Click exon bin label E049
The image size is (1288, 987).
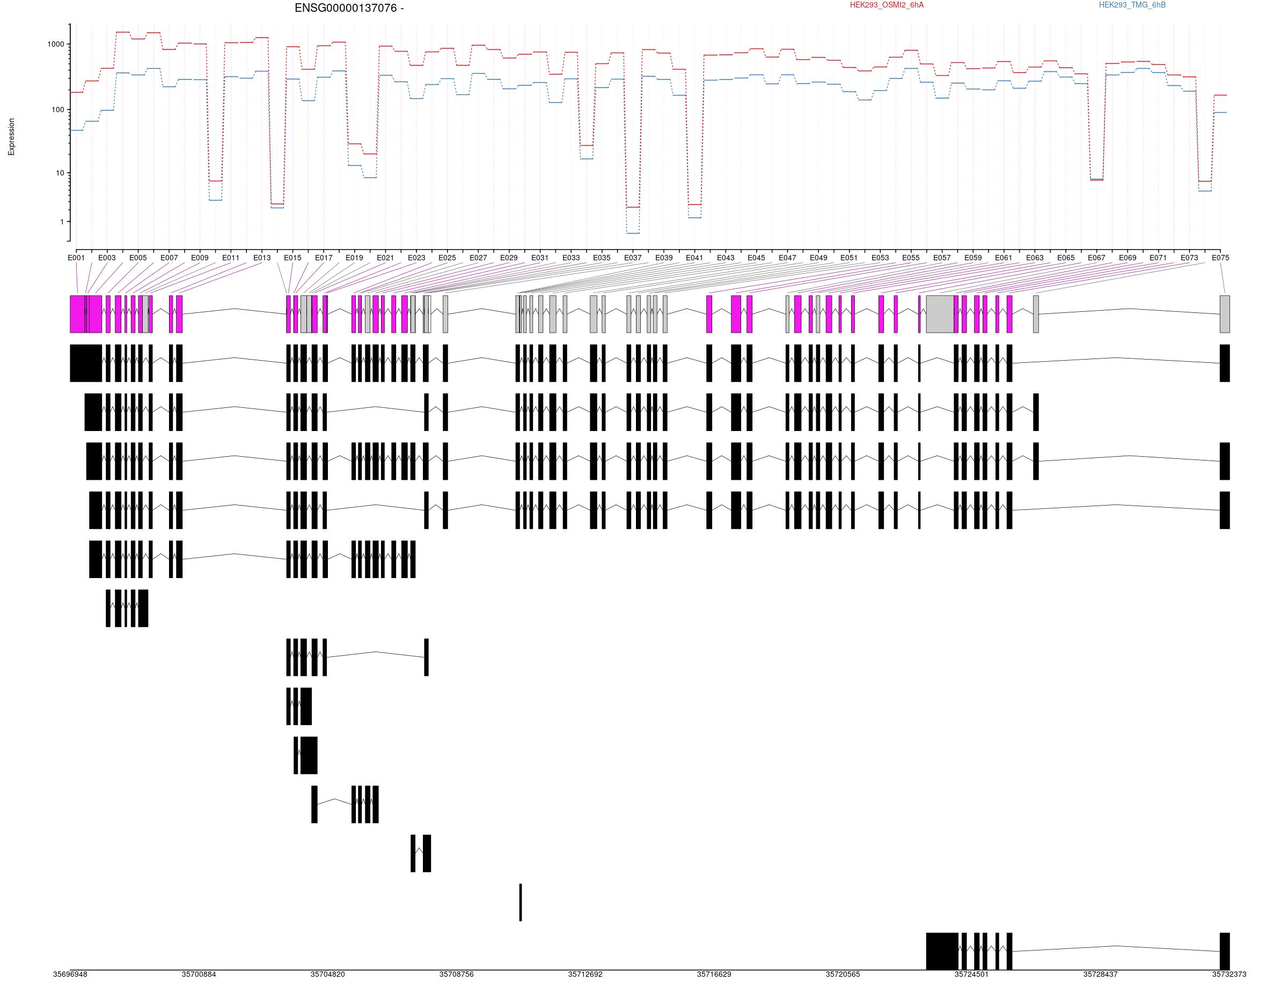pyautogui.click(x=818, y=258)
